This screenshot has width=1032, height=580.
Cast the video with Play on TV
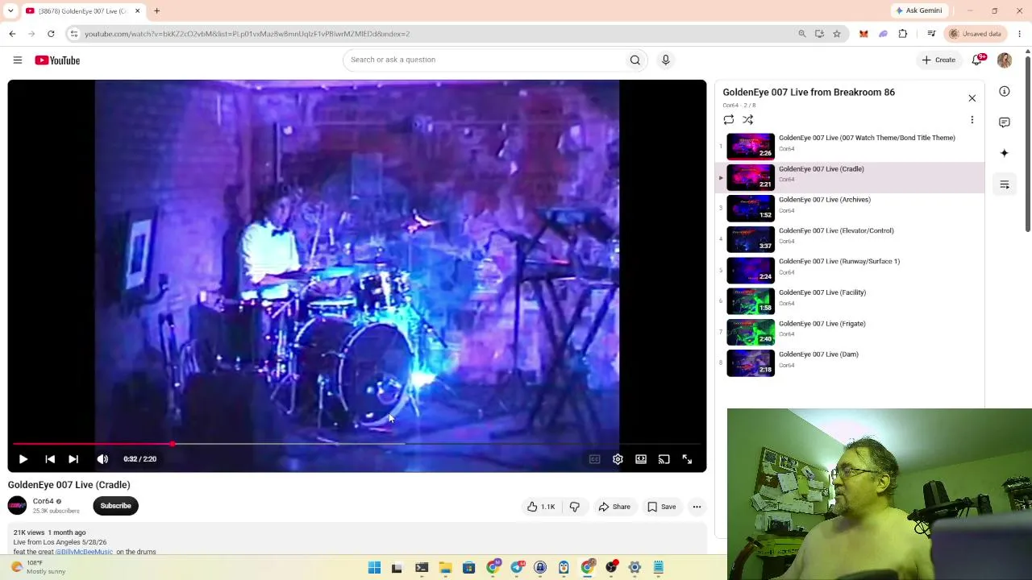664,459
